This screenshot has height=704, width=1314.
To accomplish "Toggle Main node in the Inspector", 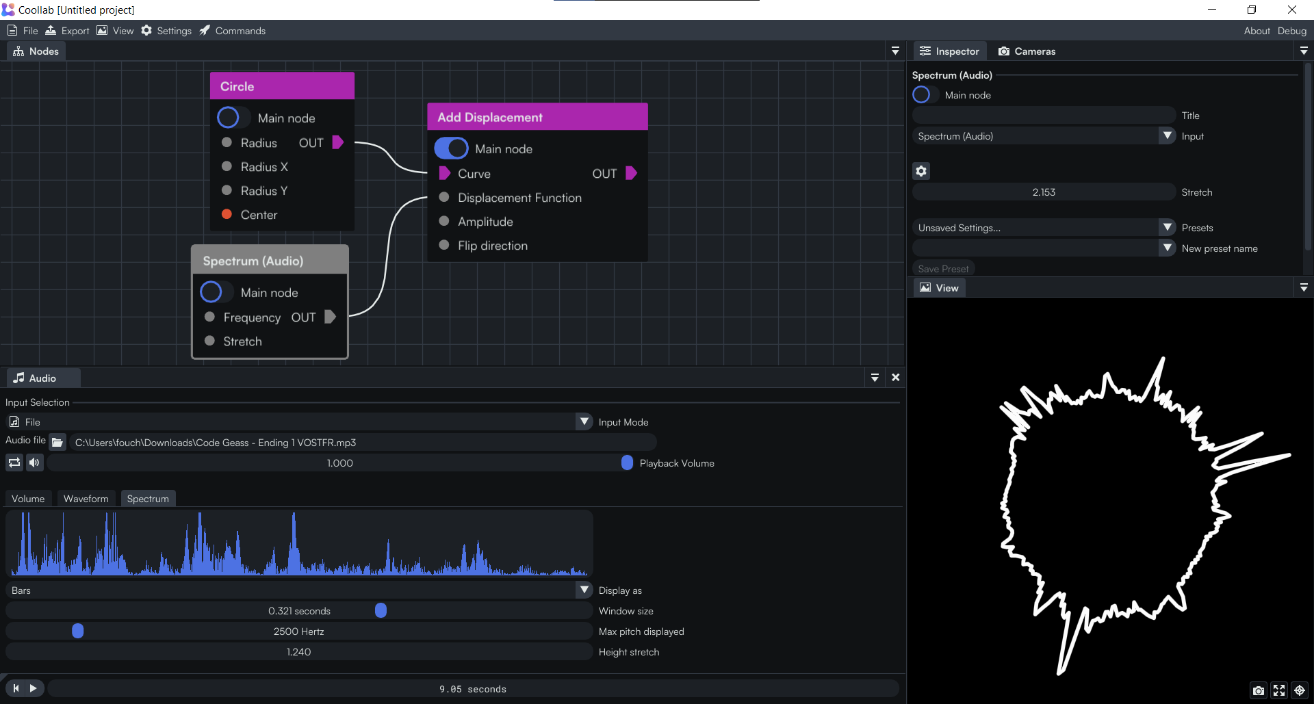I will click(x=925, y=95).
